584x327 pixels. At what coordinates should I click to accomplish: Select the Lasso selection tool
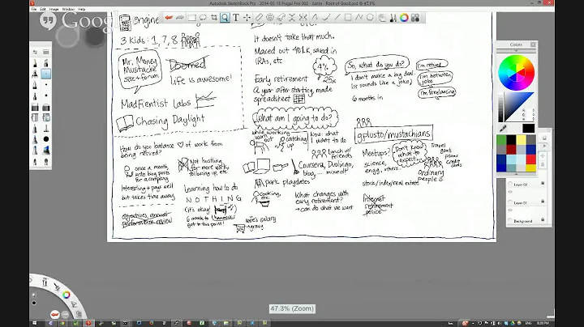[203, 18]
